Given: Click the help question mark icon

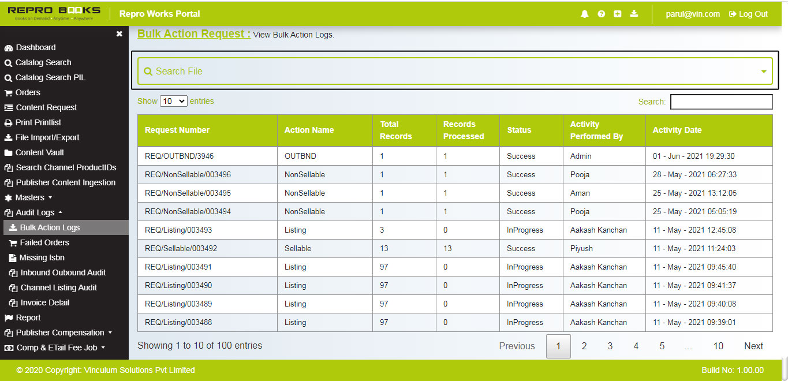Looking at the screenshot, I should pyautogui.click(x=601, y=13).
